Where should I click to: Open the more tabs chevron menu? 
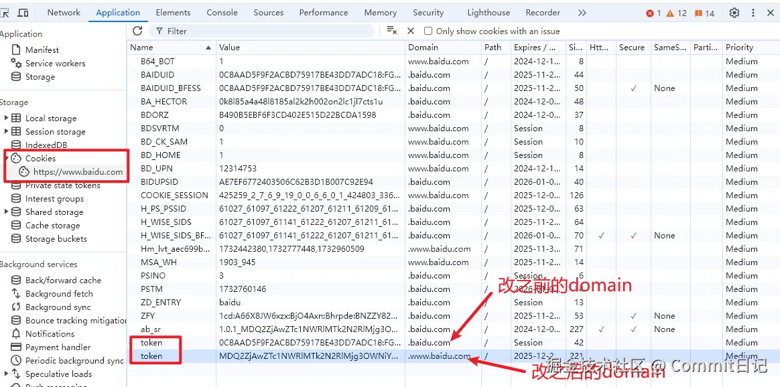[582, 13]
